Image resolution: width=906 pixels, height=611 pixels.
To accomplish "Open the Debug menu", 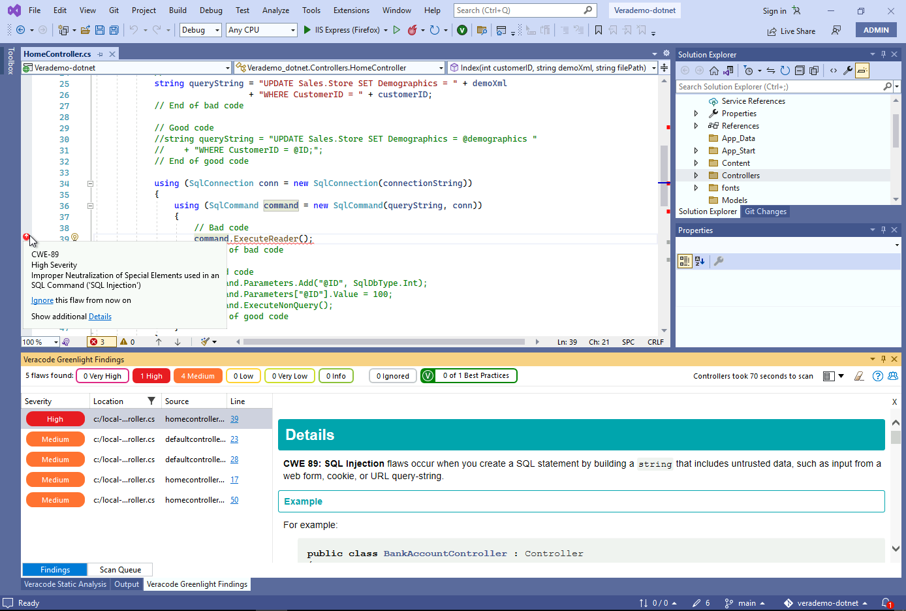I will coord(211,10).
